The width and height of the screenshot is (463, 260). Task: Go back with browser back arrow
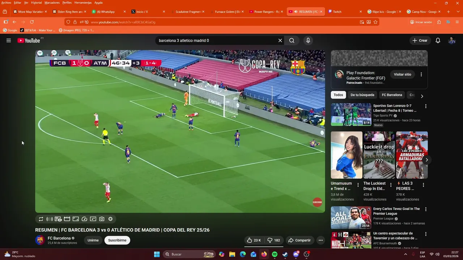coord(14,22)
